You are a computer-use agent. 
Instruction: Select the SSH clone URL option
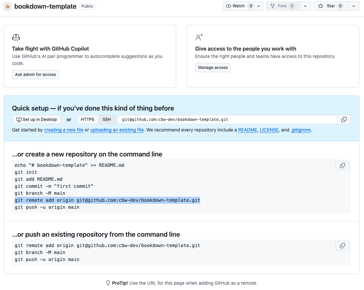click(107, 120)
